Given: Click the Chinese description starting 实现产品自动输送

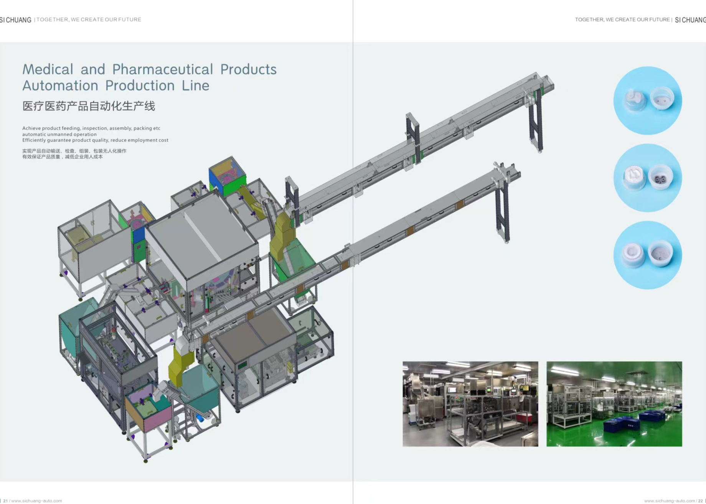Looking at the screenshot, I should [x=74, y=154].
